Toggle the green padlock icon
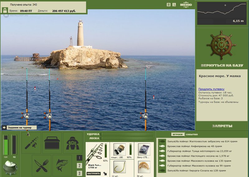This screenshot has width=249, height=177. 5,10
